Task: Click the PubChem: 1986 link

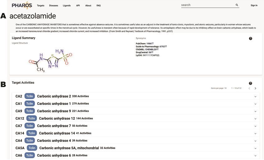Action: [143, 43]
